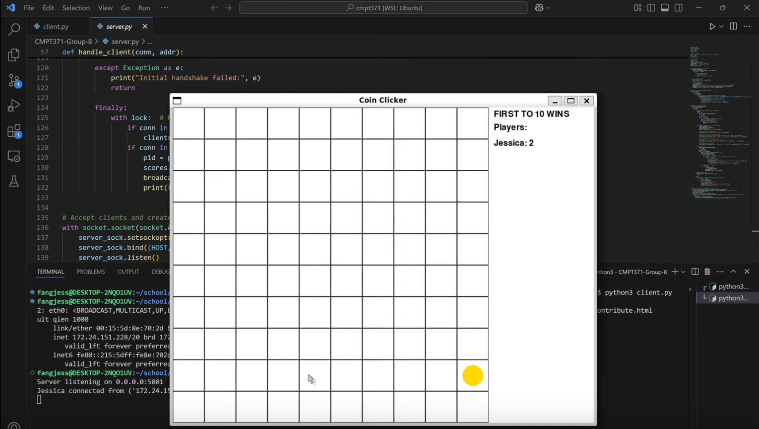Screen dimensions: 759x429
Task: Open the Explorer files icon
Action: click(x=14, y=55)
